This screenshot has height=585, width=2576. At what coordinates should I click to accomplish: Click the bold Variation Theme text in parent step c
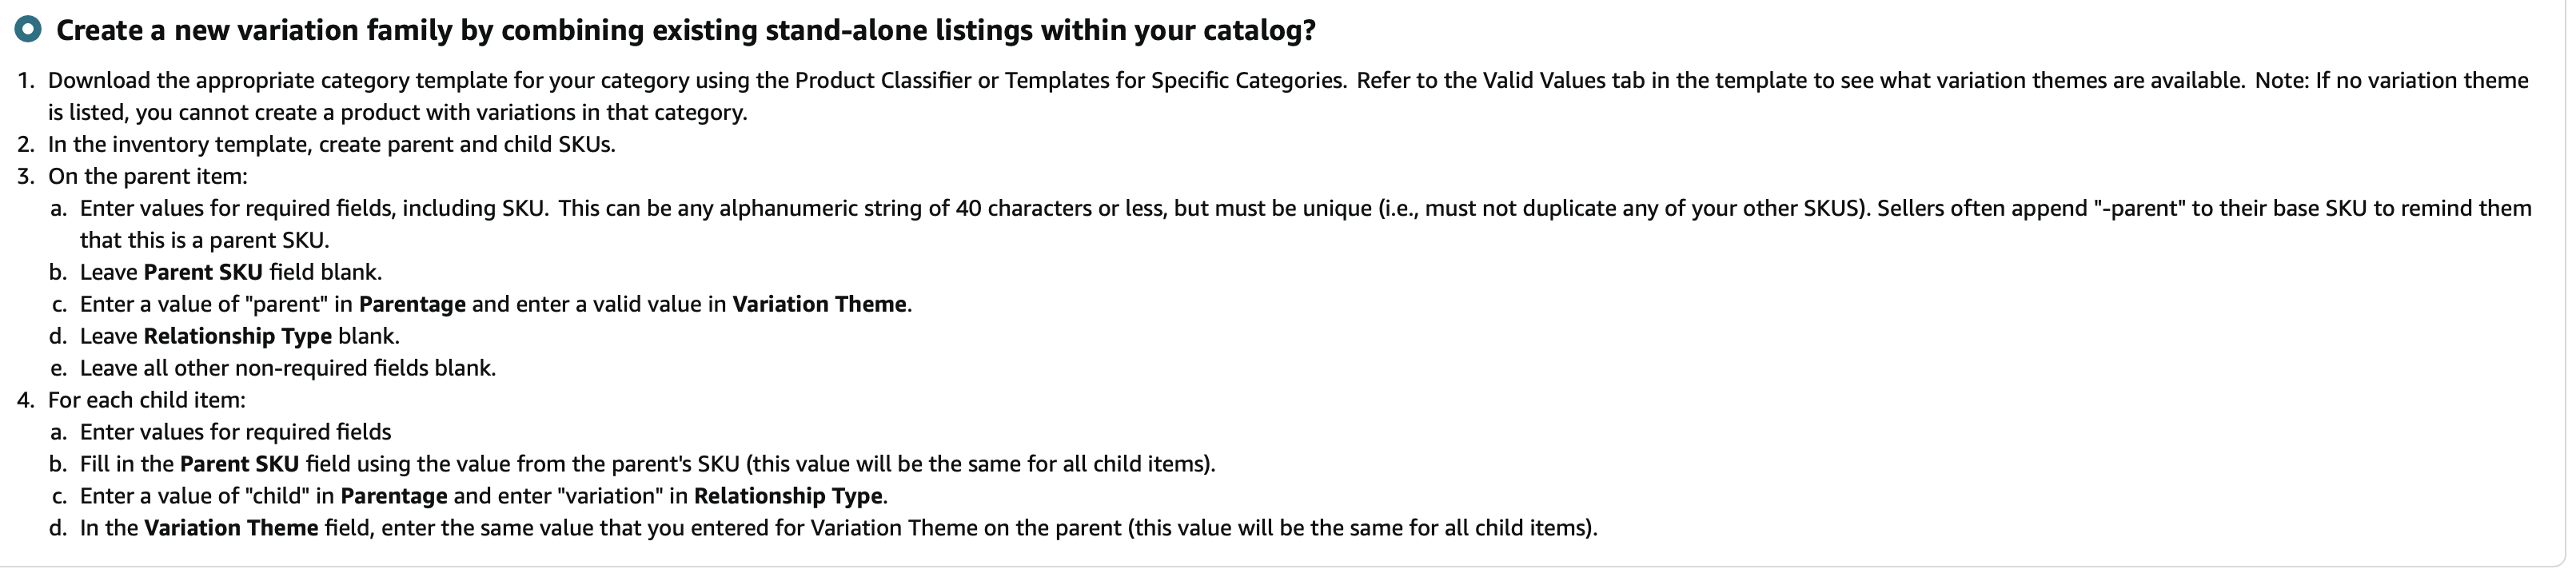(819, 305)
